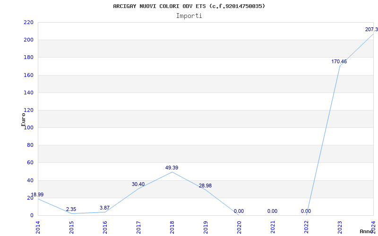Click the 160 y-axis tick label

tap(28, 75)
